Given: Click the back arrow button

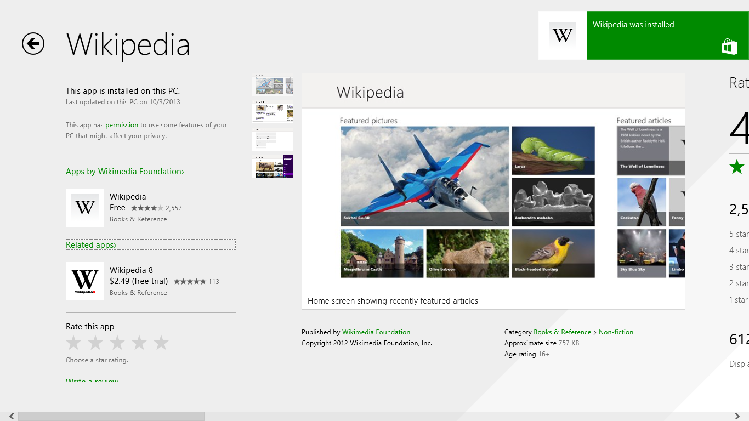Looking at the screenshot, I should point(33,44).
